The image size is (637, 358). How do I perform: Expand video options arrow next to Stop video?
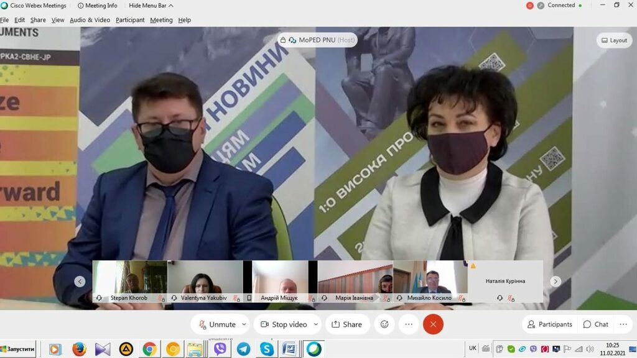click(316, 324)
